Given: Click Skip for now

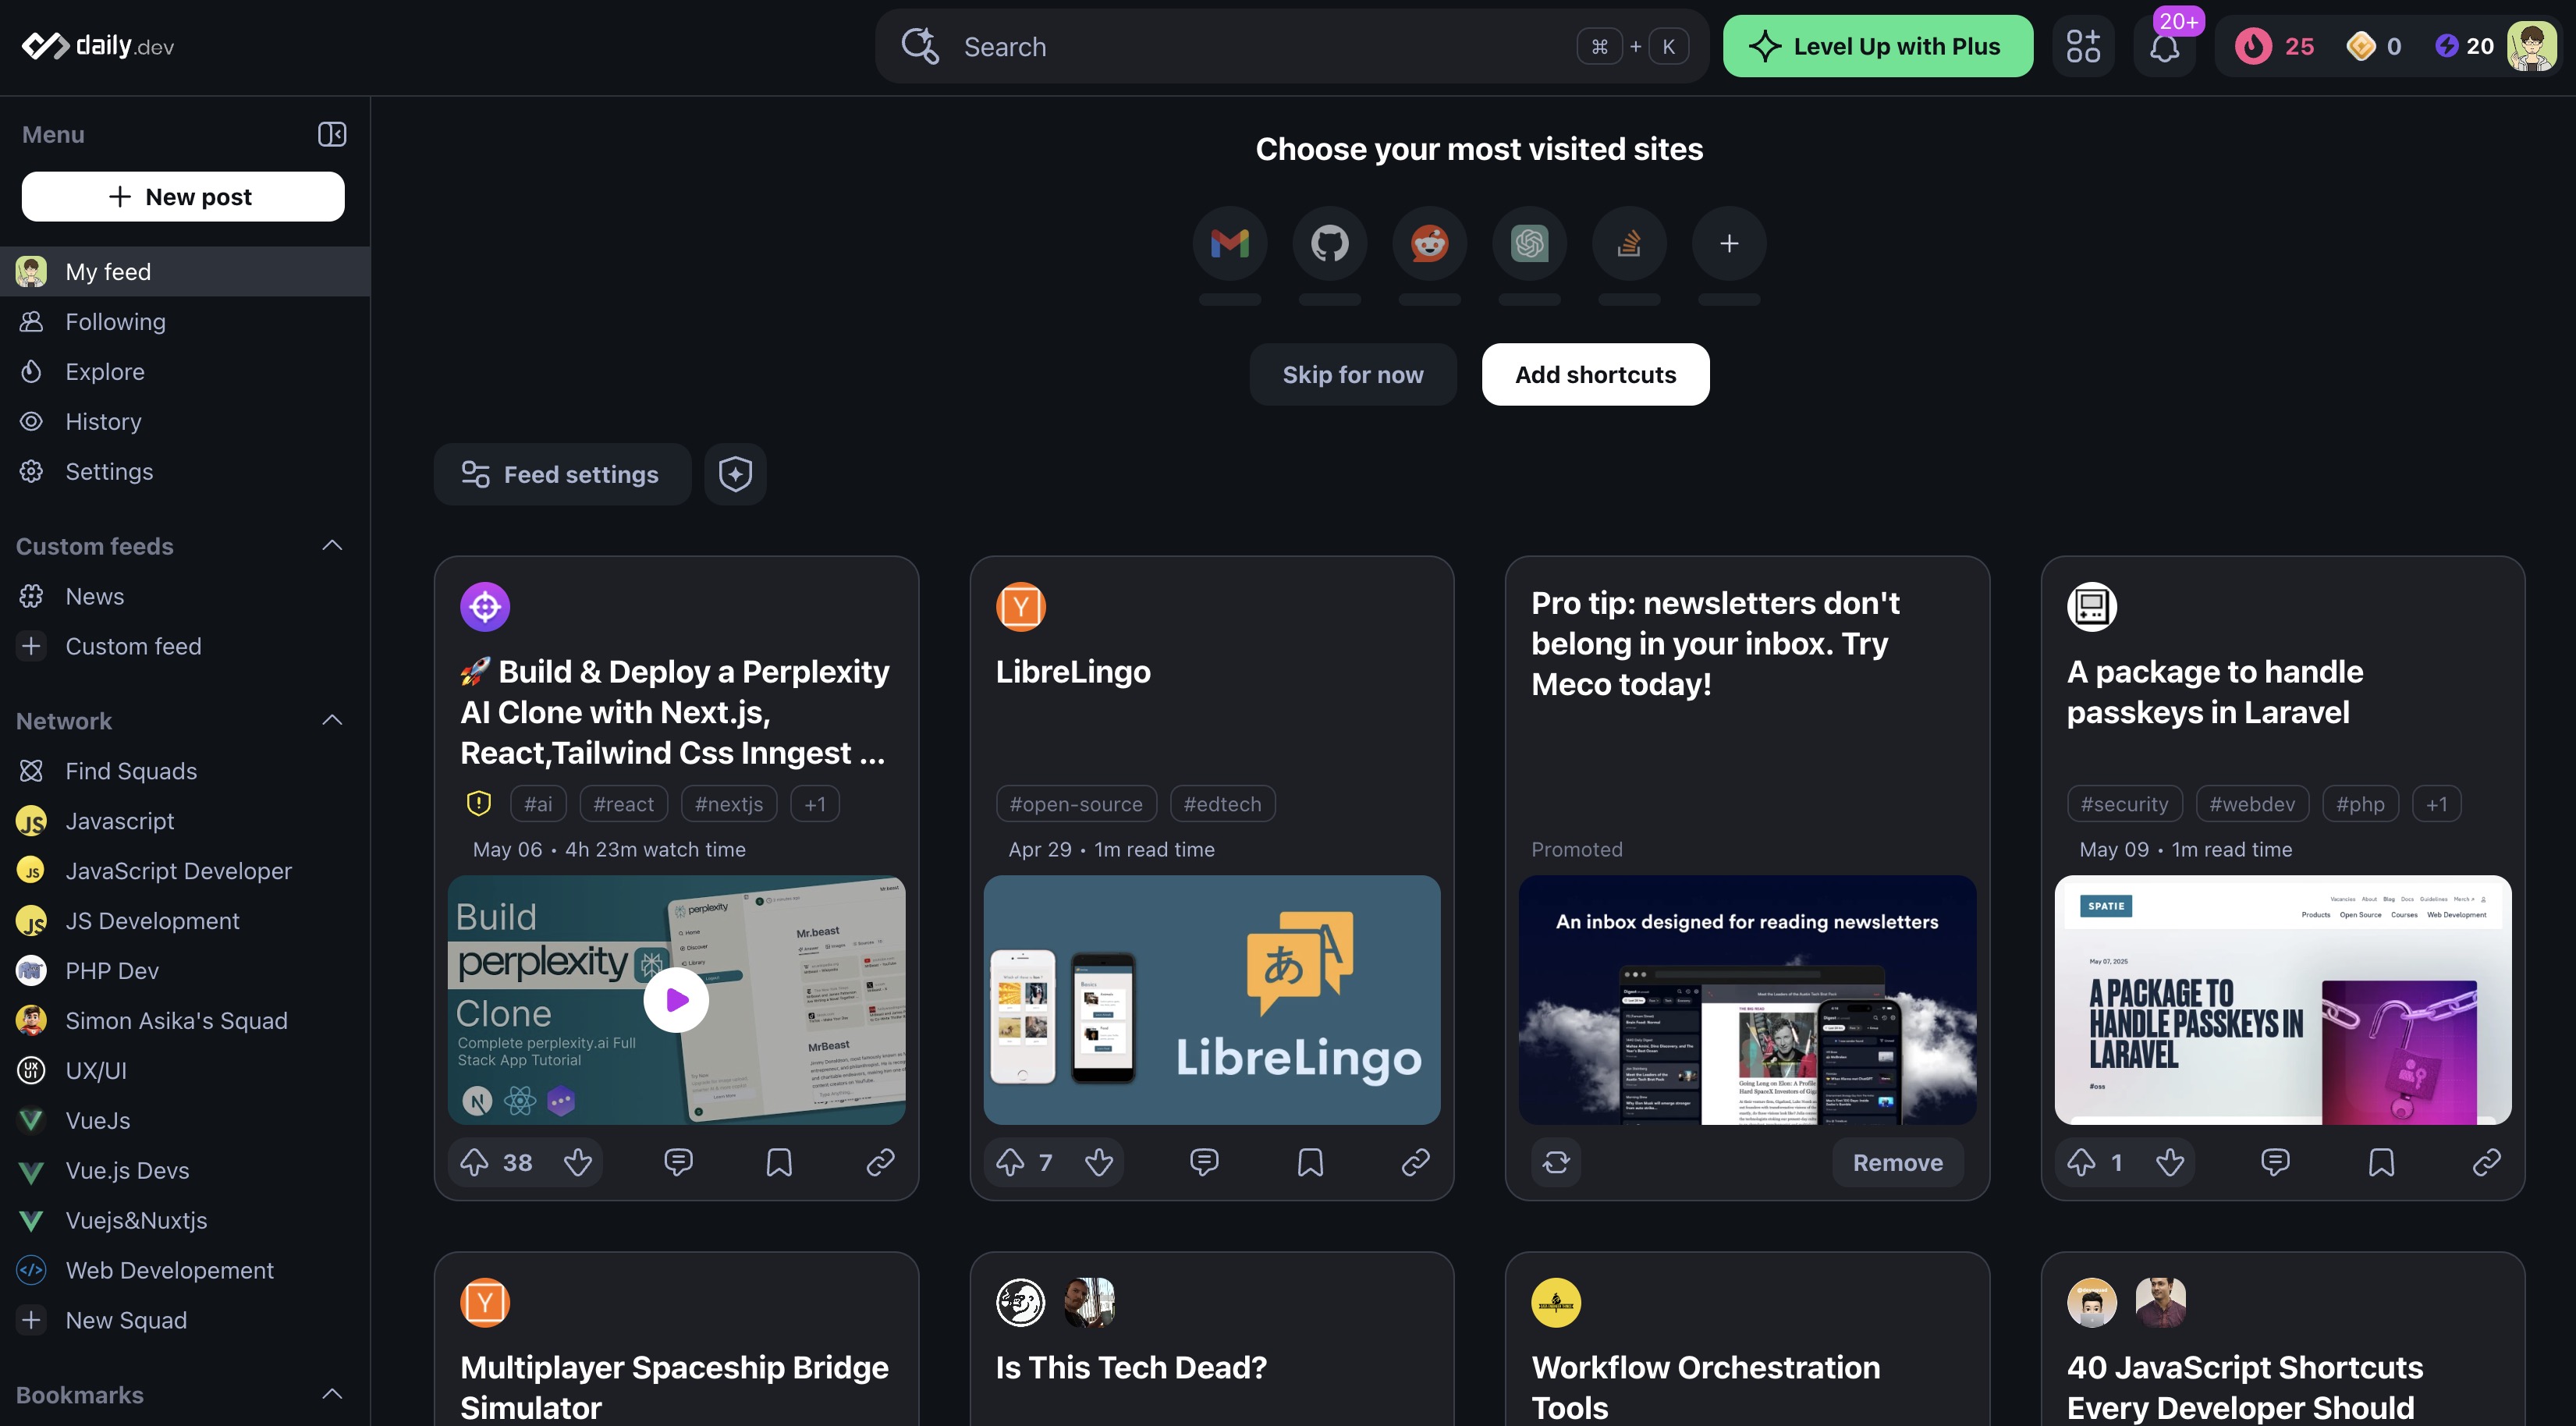Looking at the screenshot, I should [1352, 375].
